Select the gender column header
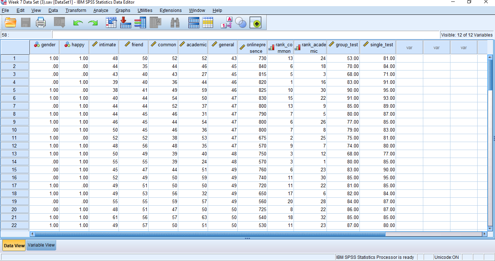 click(x=45, y=47)
